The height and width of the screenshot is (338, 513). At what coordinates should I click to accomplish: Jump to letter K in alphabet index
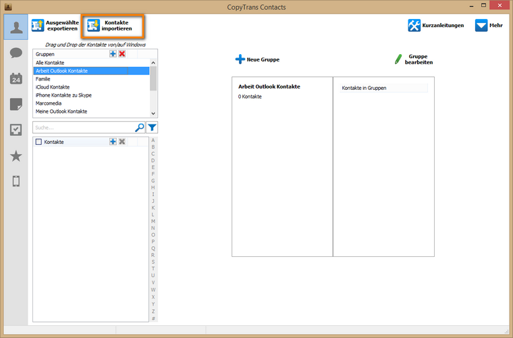click(153, 208)
